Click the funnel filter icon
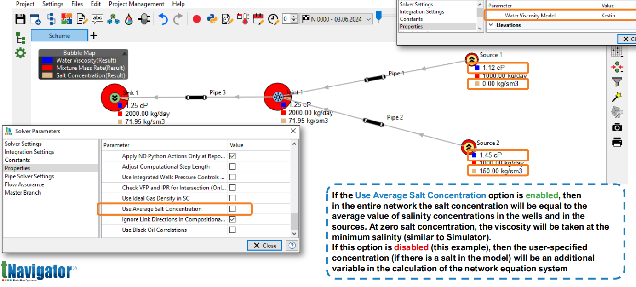Screen dimensions: 636x287 coord(617,82)
